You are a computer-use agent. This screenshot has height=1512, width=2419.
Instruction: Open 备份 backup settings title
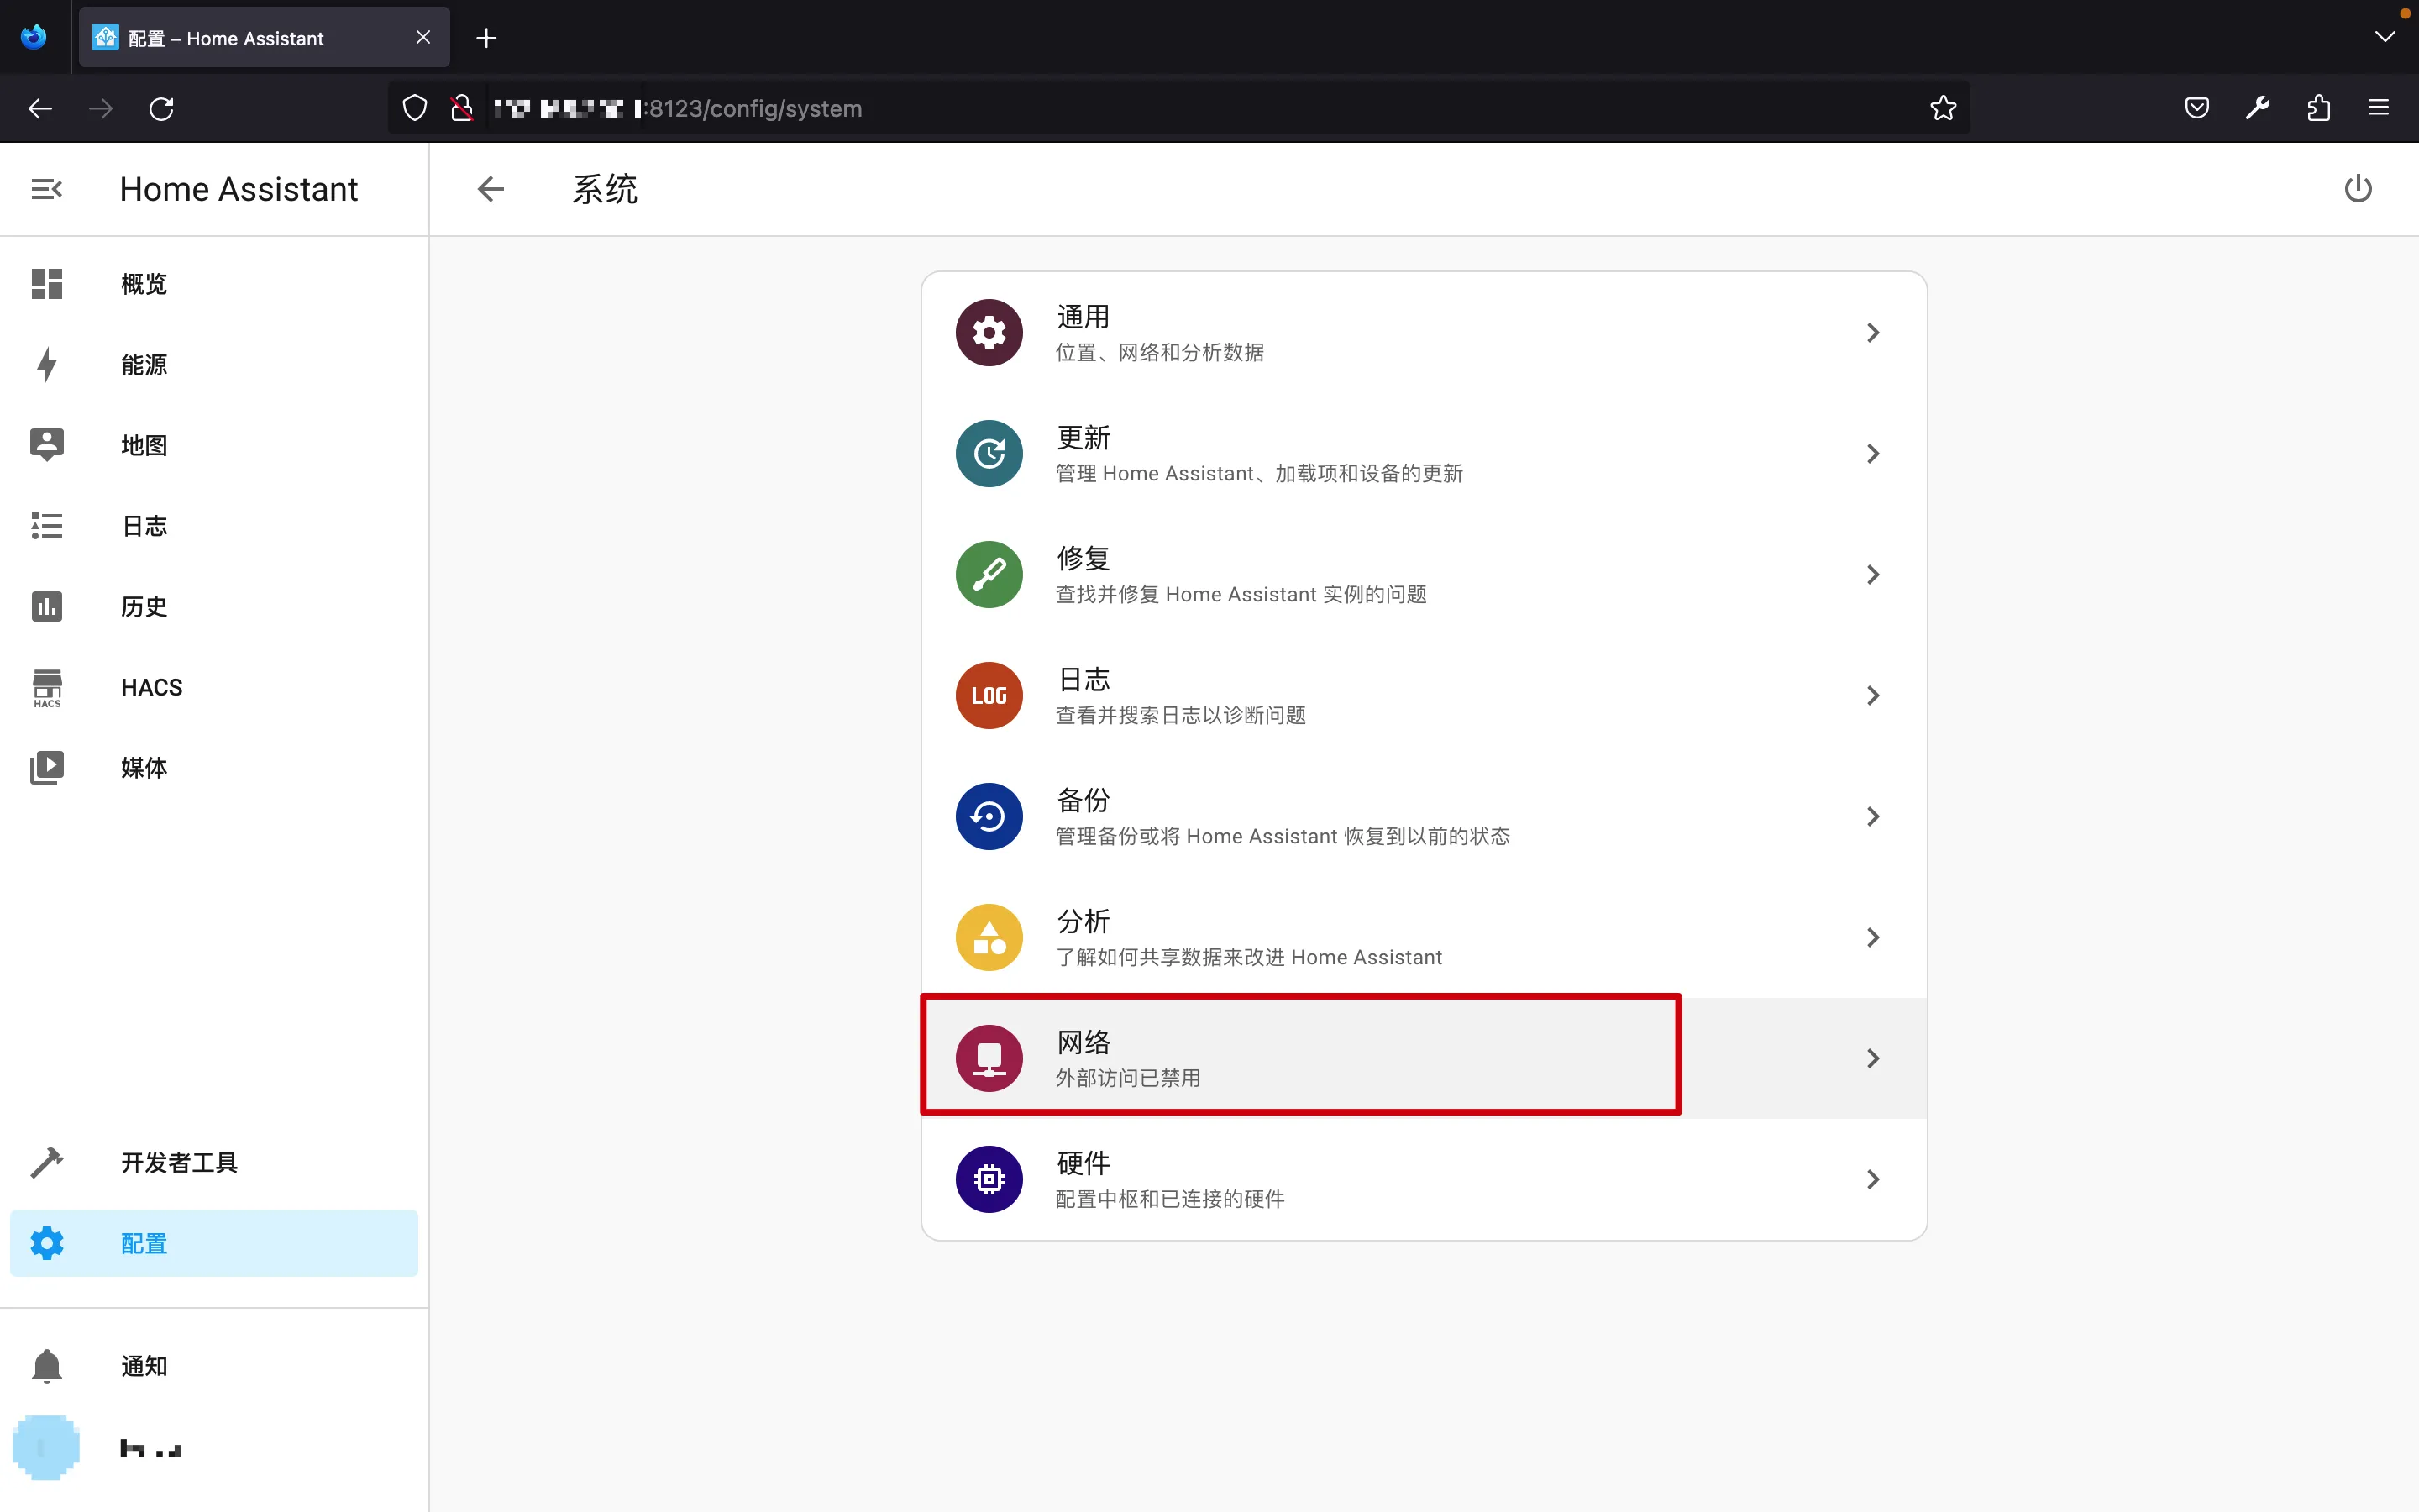[x=1083, y=800]
